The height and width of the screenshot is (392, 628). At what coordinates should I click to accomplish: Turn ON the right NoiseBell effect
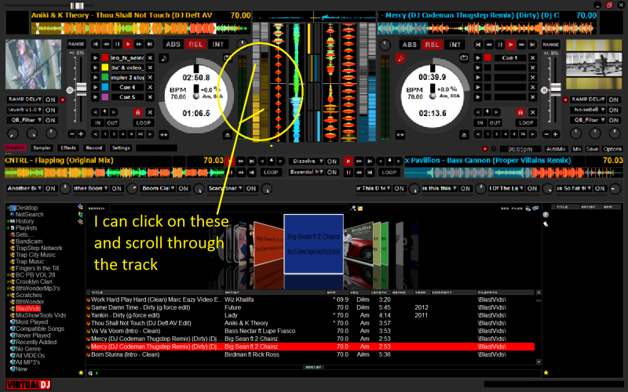click(x=614, y=110)
